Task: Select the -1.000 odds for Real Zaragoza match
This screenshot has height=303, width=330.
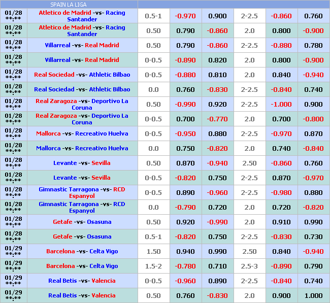Action: coord(281,104)
